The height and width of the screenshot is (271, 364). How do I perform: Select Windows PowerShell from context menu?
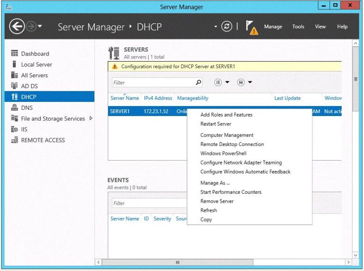coord(224,153)
